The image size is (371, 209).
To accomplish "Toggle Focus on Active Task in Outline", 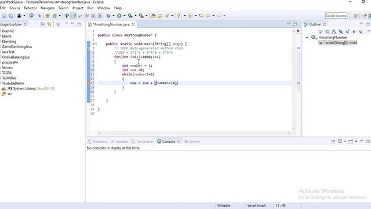I will tap(321, 31).
